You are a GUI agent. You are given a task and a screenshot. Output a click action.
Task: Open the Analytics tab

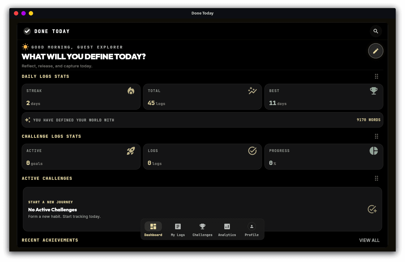227,230
